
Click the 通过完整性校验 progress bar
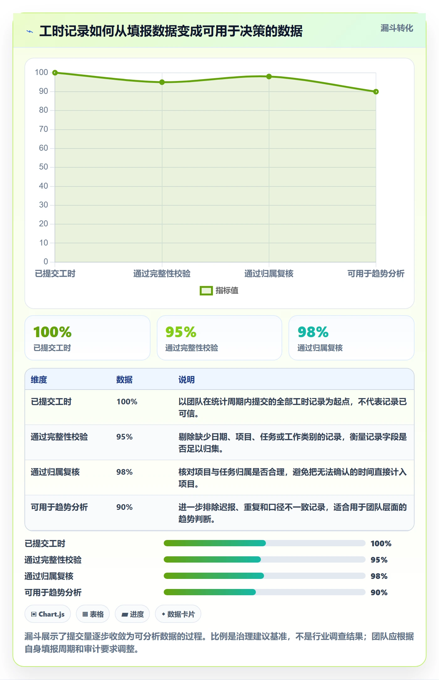(x=265, y=560)
